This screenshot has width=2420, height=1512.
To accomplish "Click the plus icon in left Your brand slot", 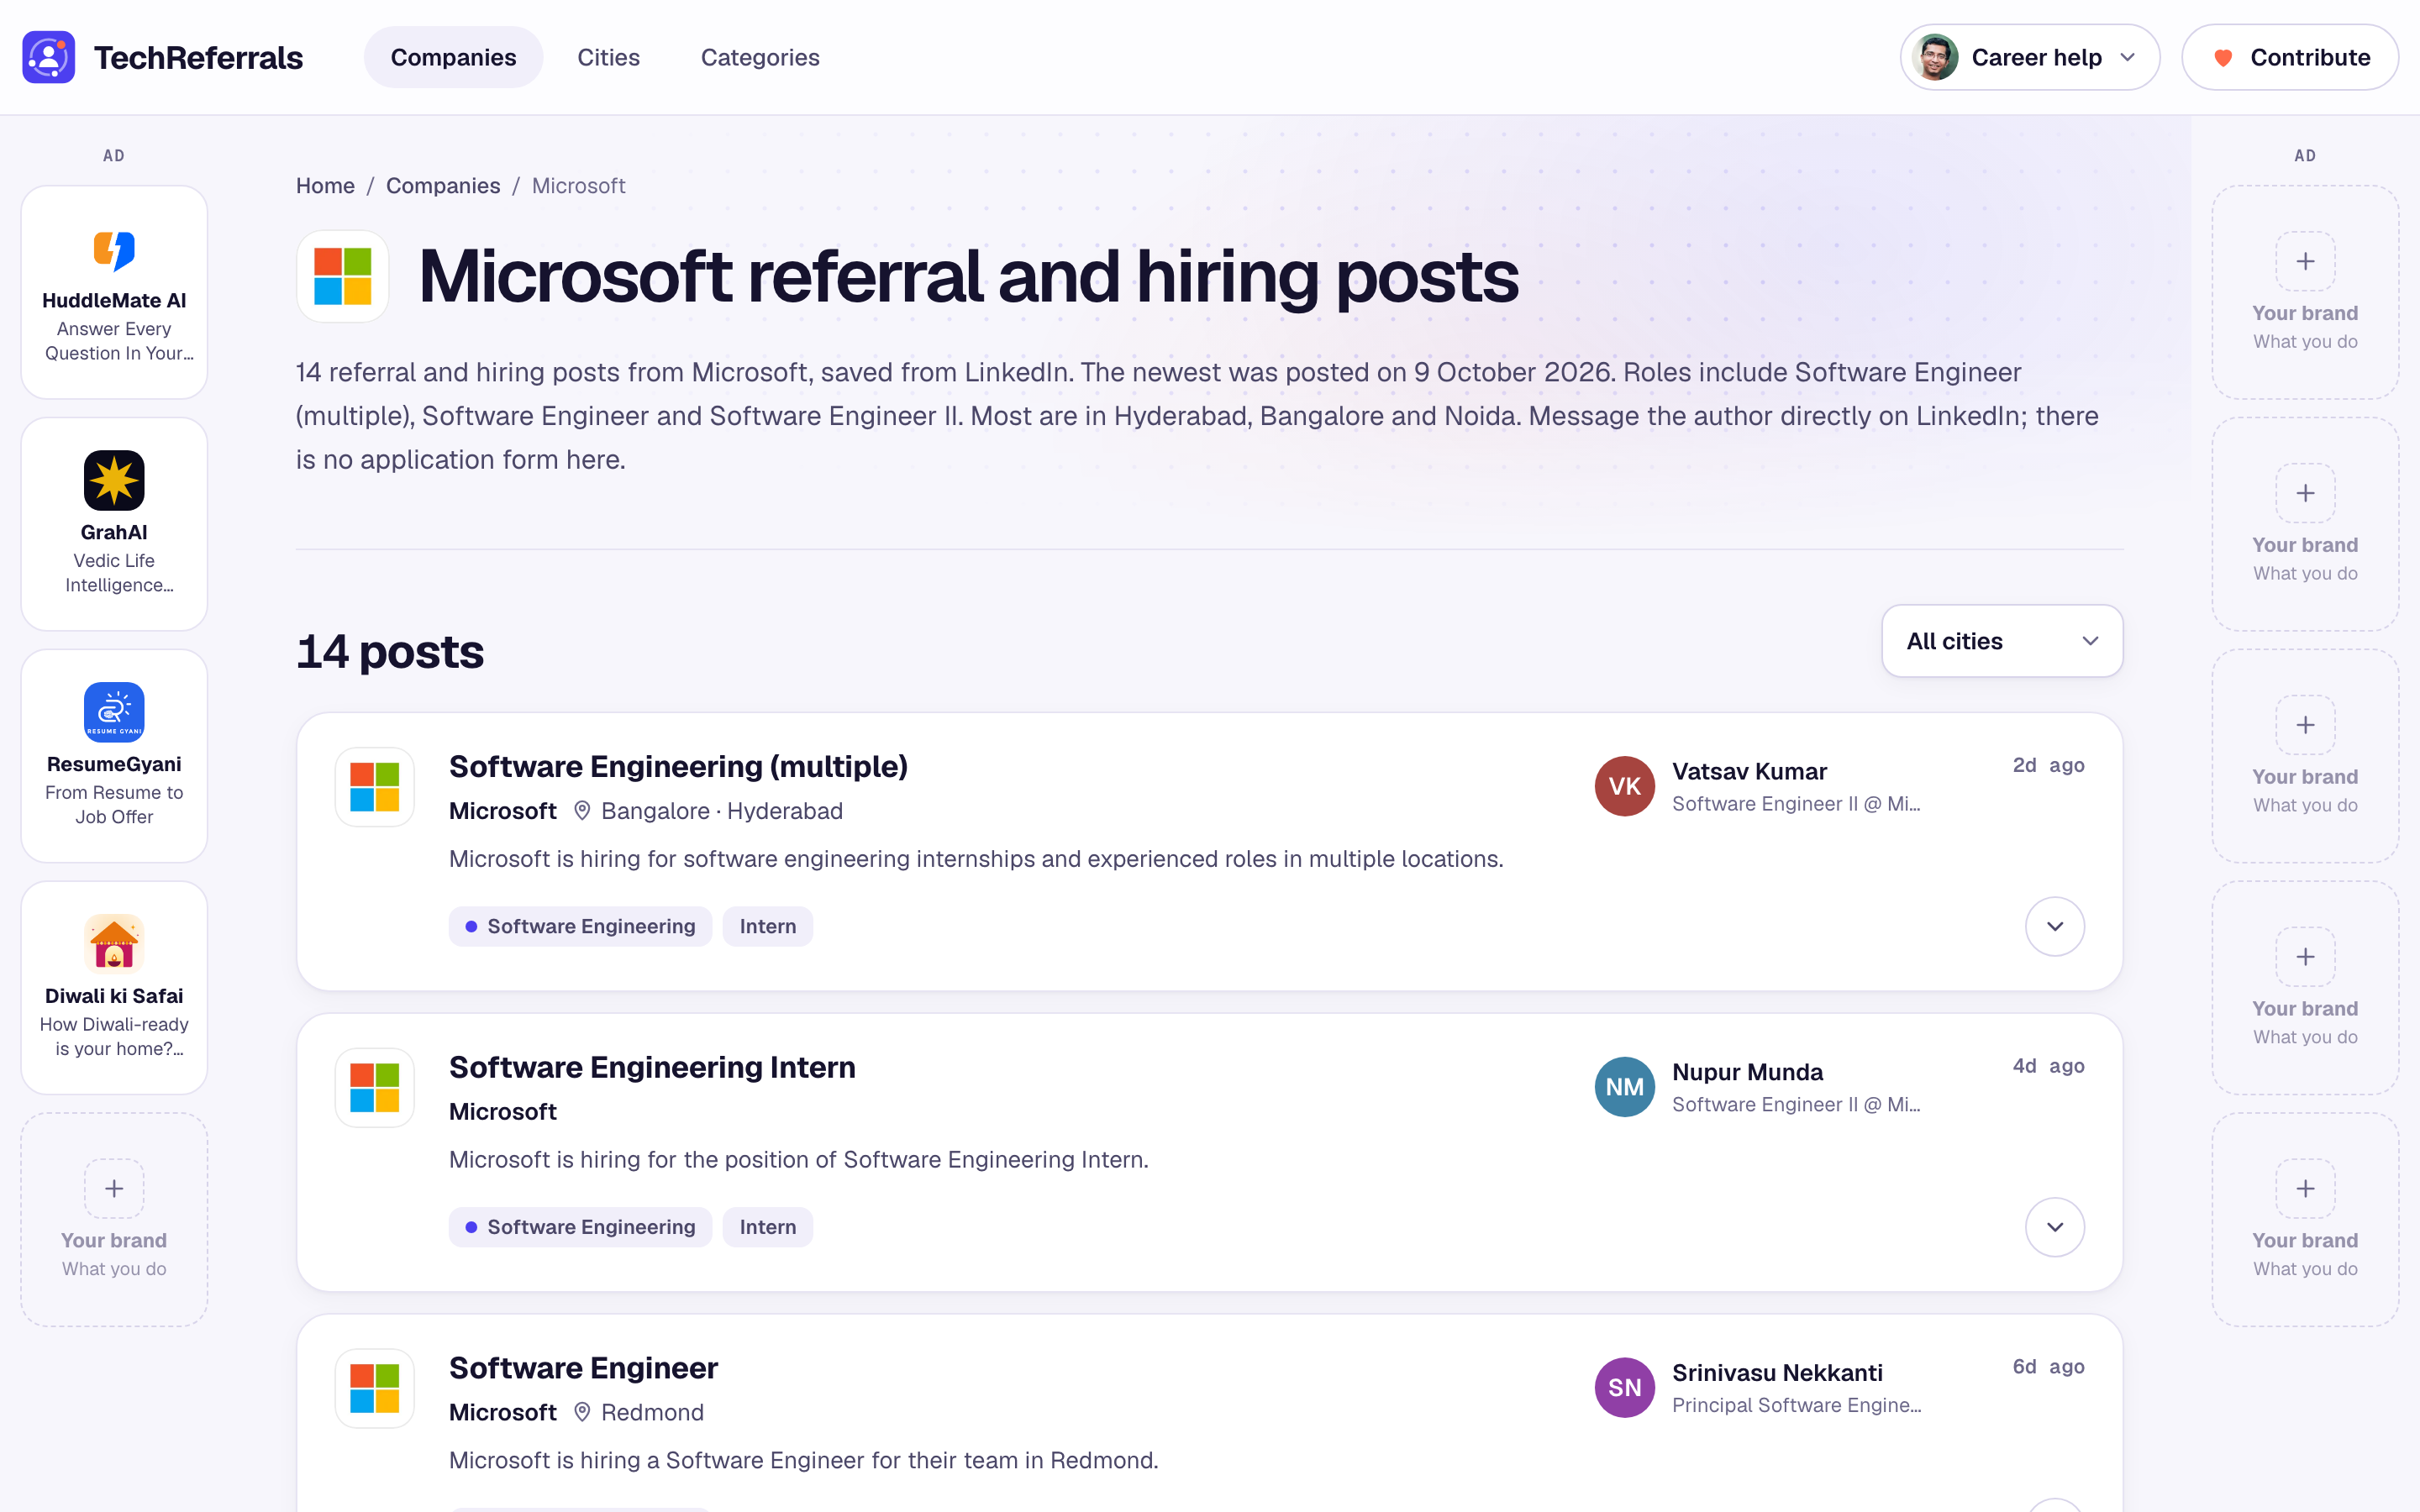I will 114,1188.
